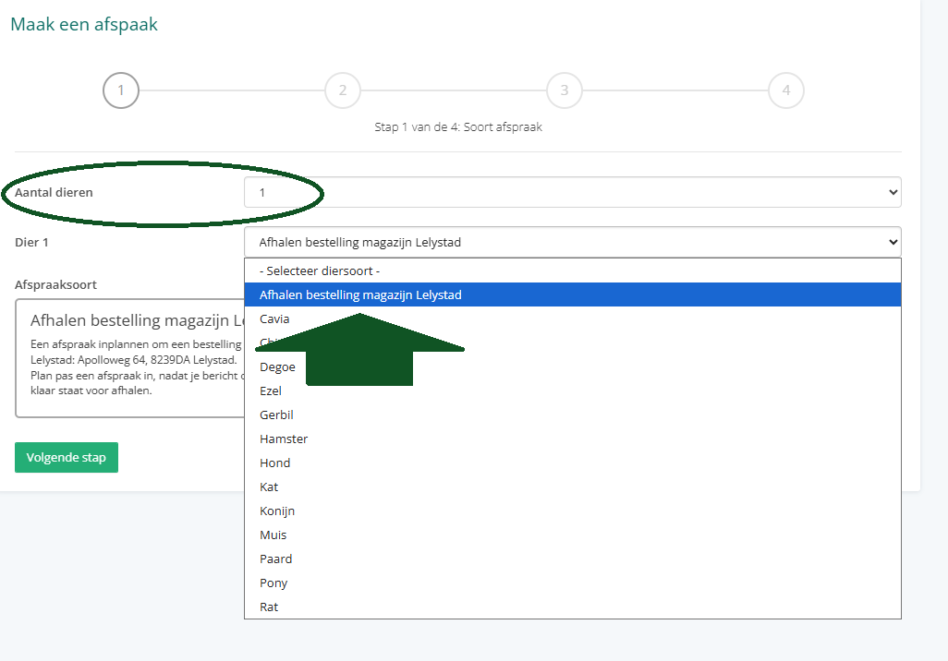Pick Rat at the list bottom

pos(269,607)
